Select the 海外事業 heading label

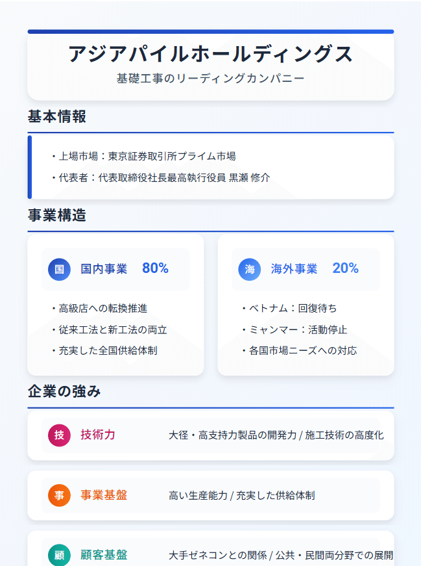click(x=294, y=269)
